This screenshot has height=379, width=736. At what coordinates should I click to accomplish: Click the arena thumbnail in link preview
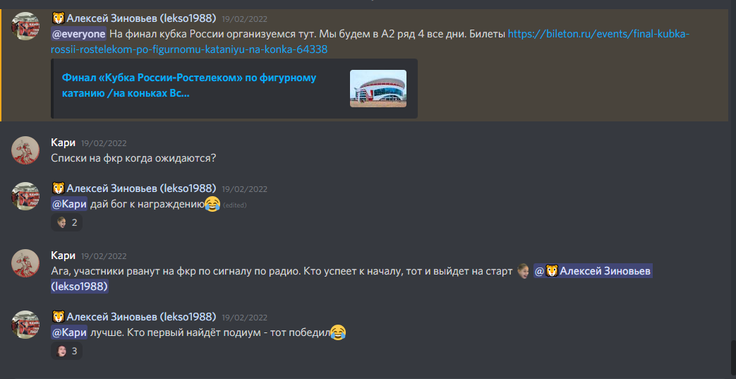(378, 88)
